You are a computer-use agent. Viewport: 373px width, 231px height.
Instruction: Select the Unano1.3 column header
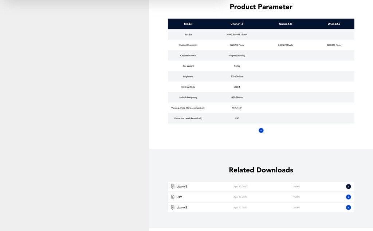point(237,24)
